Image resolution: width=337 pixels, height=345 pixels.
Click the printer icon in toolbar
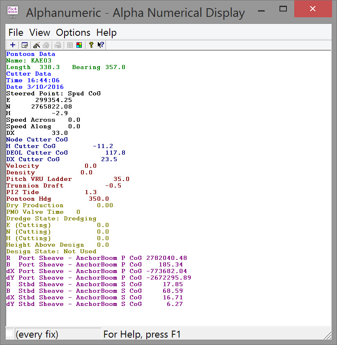[x=46, y=45]
